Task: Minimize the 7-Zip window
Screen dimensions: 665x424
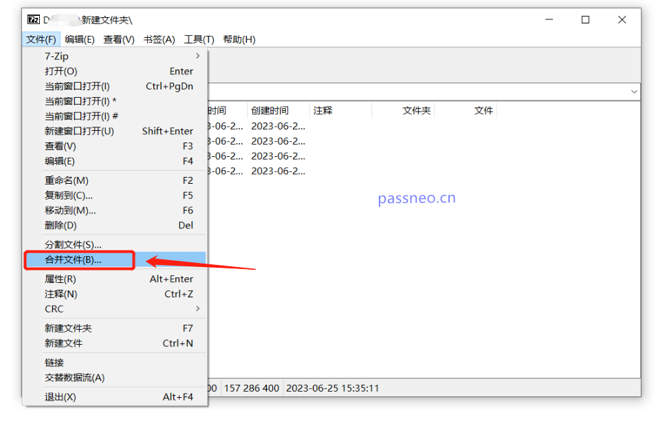Action: pos(549,19)
